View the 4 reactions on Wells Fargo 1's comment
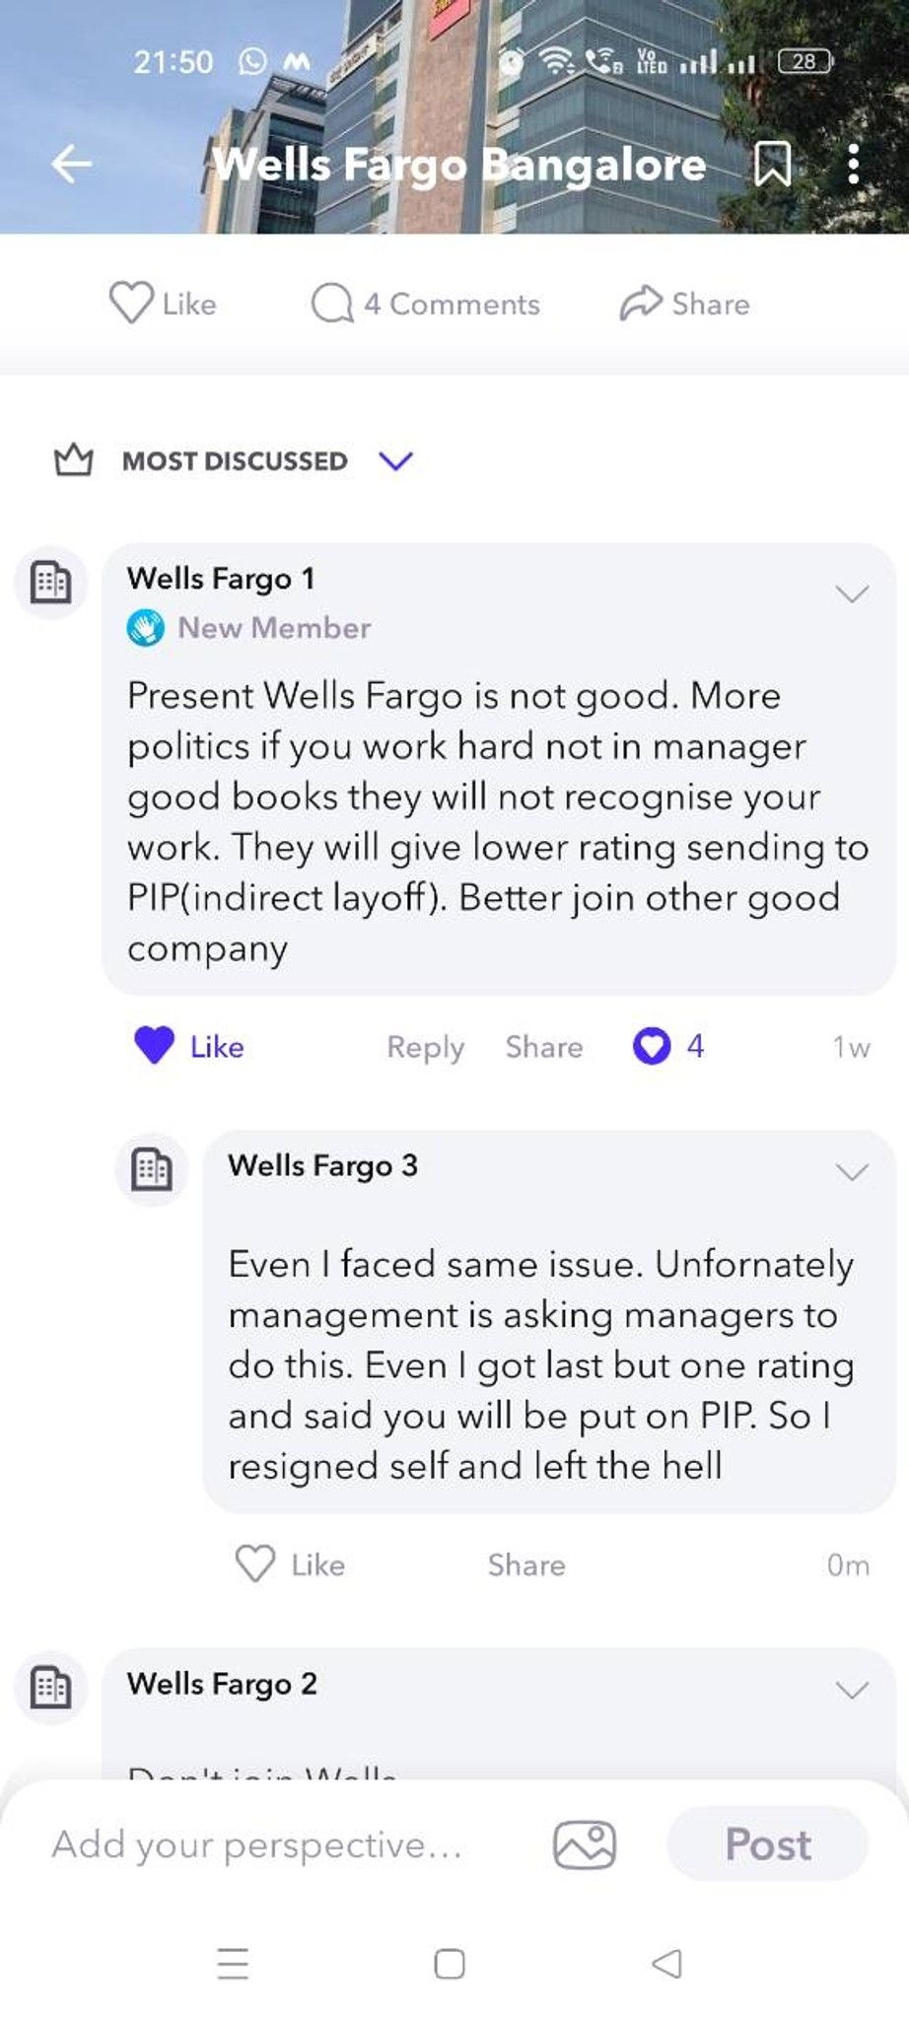Viewport: 909px width, 2019px height. point(668,1046)
